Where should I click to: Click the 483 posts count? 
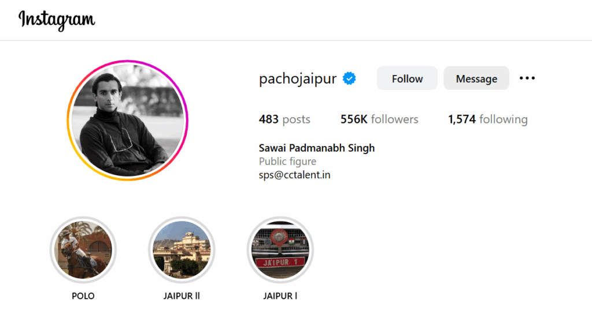tap(284, 119)
